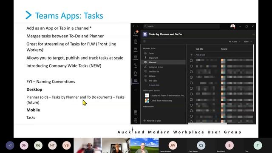Click the video tile of person wearing headset
272x153 pixels.
[88, 145]
